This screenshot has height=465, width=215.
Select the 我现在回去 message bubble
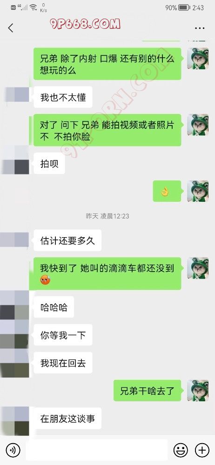click(63, 363)
